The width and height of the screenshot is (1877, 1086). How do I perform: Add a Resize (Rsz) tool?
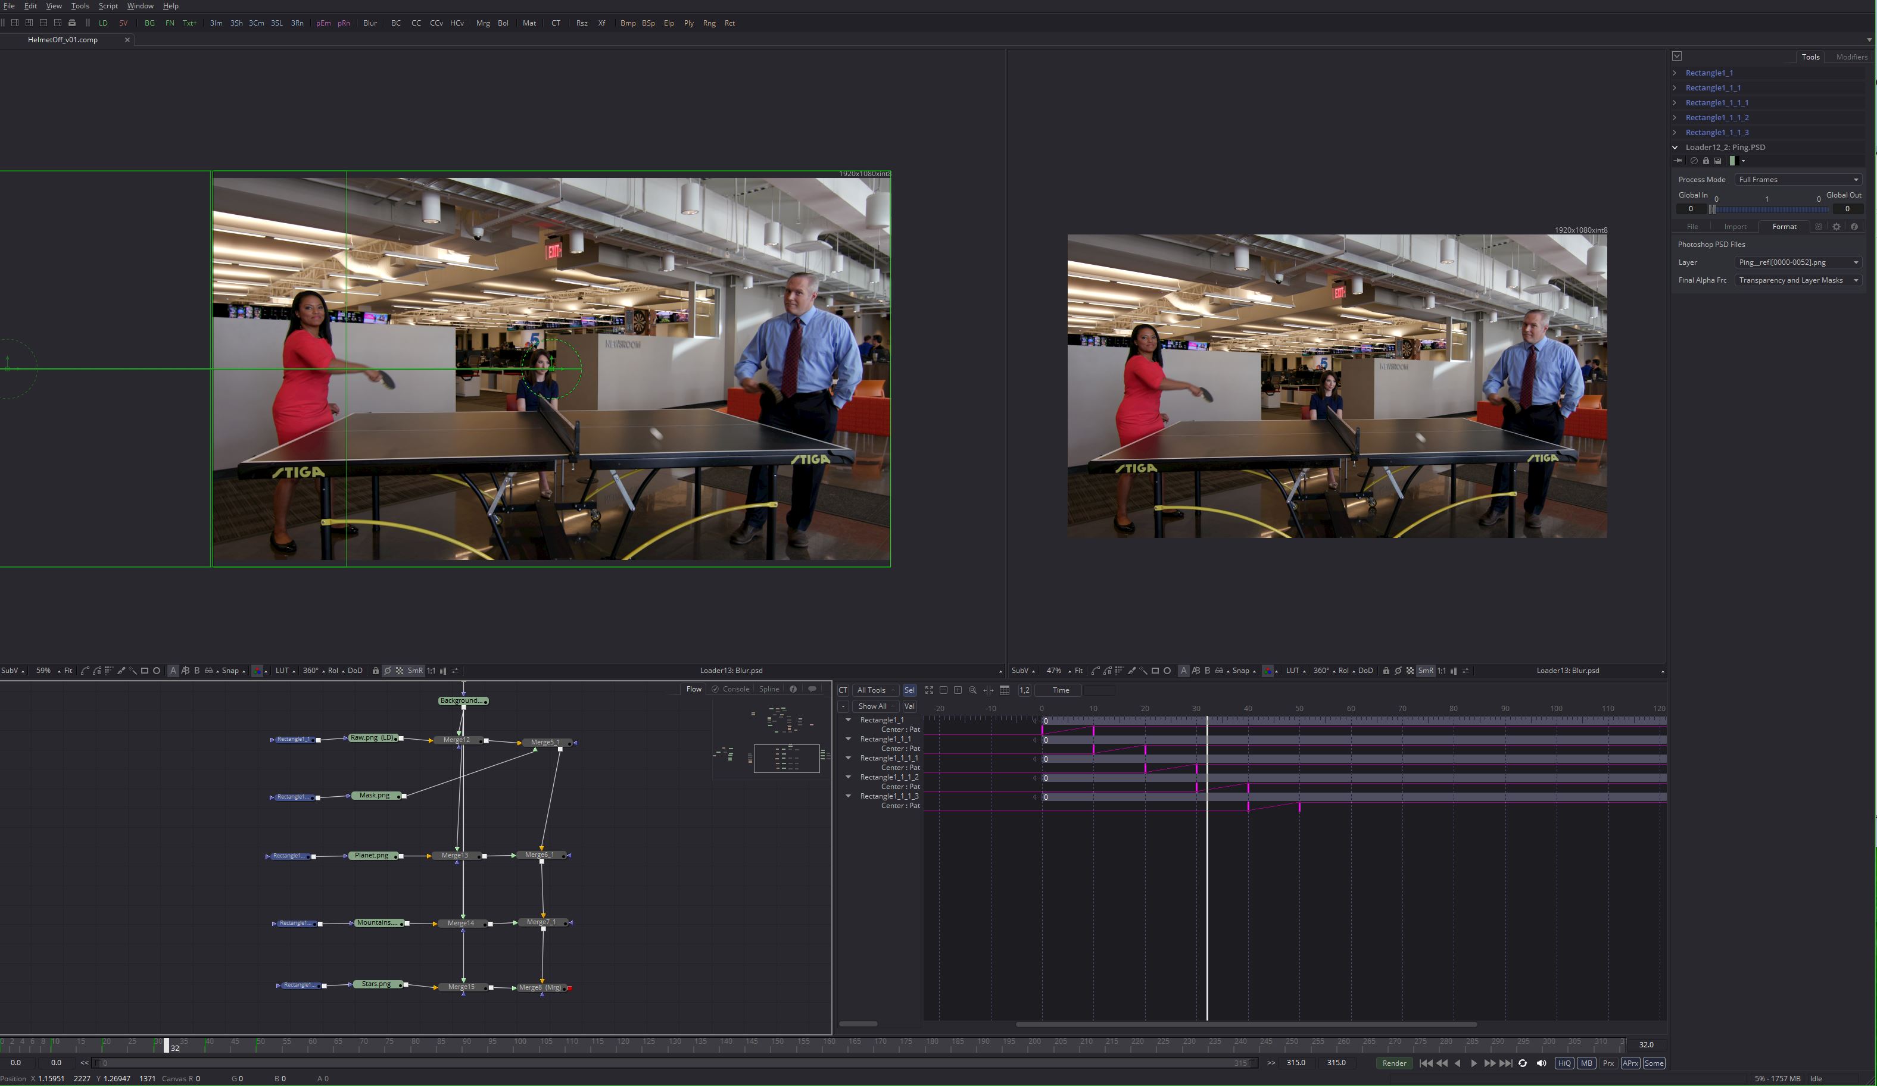pyautogui.click(x=582, y=23)
